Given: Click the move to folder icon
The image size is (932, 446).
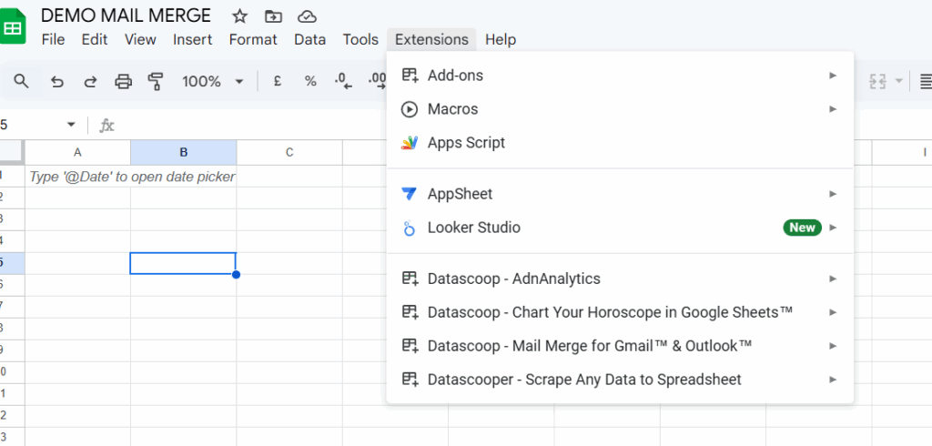Looking at the screenshot, I should click(273, 16).
